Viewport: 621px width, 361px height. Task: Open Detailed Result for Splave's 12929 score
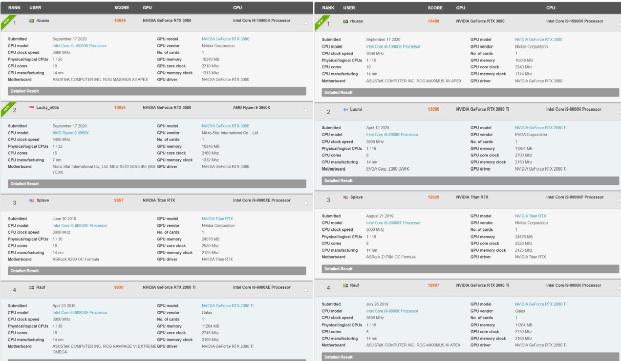(x=470, y=269)
